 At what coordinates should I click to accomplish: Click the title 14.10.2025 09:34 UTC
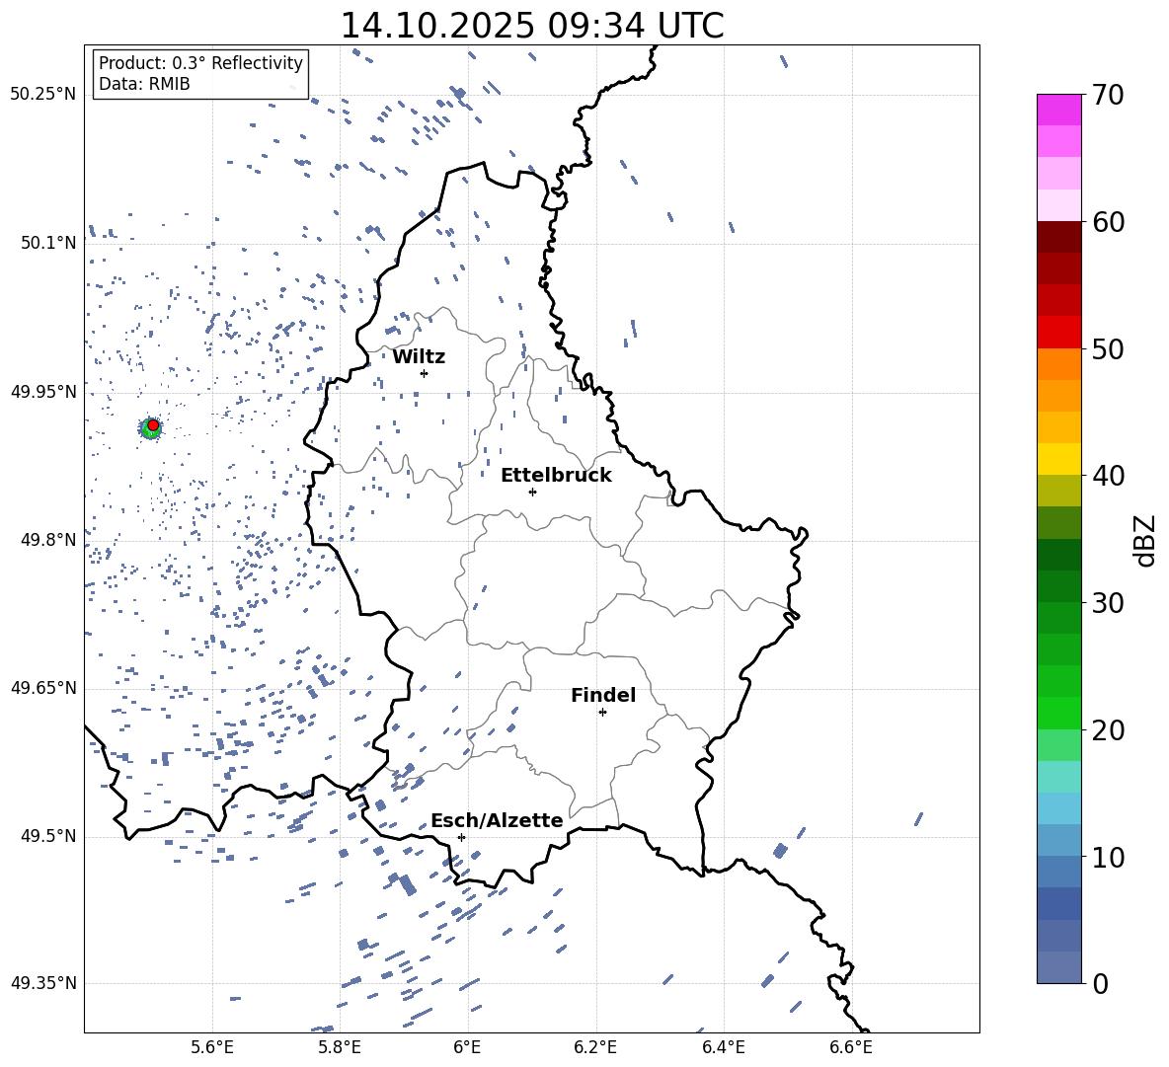tap(532, 26)
